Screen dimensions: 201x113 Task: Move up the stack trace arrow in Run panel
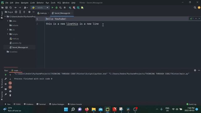point(10,75)
